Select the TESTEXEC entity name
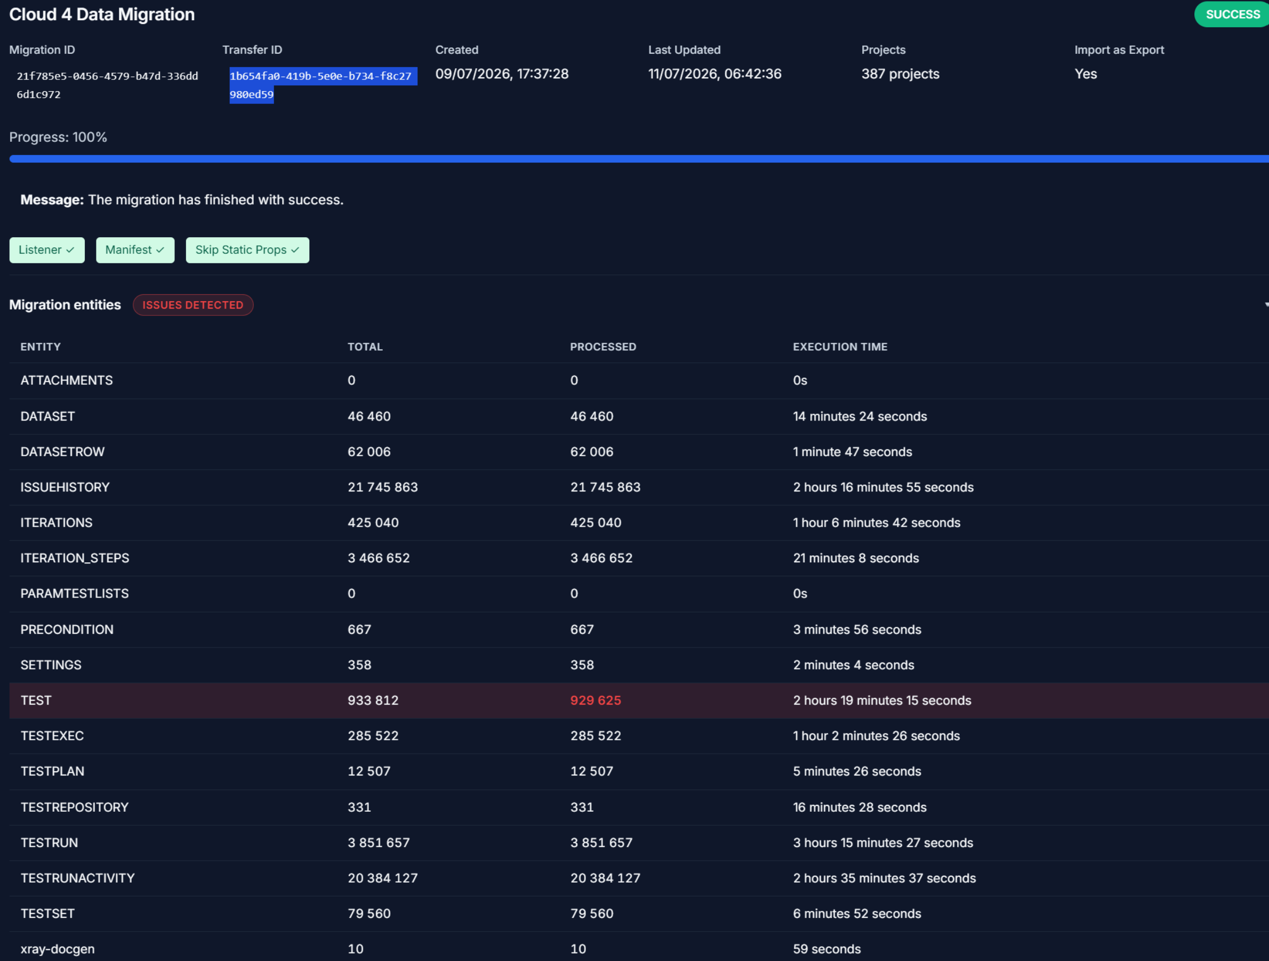The width and height of the screenshot is (1269, 961). pos(52,736)
